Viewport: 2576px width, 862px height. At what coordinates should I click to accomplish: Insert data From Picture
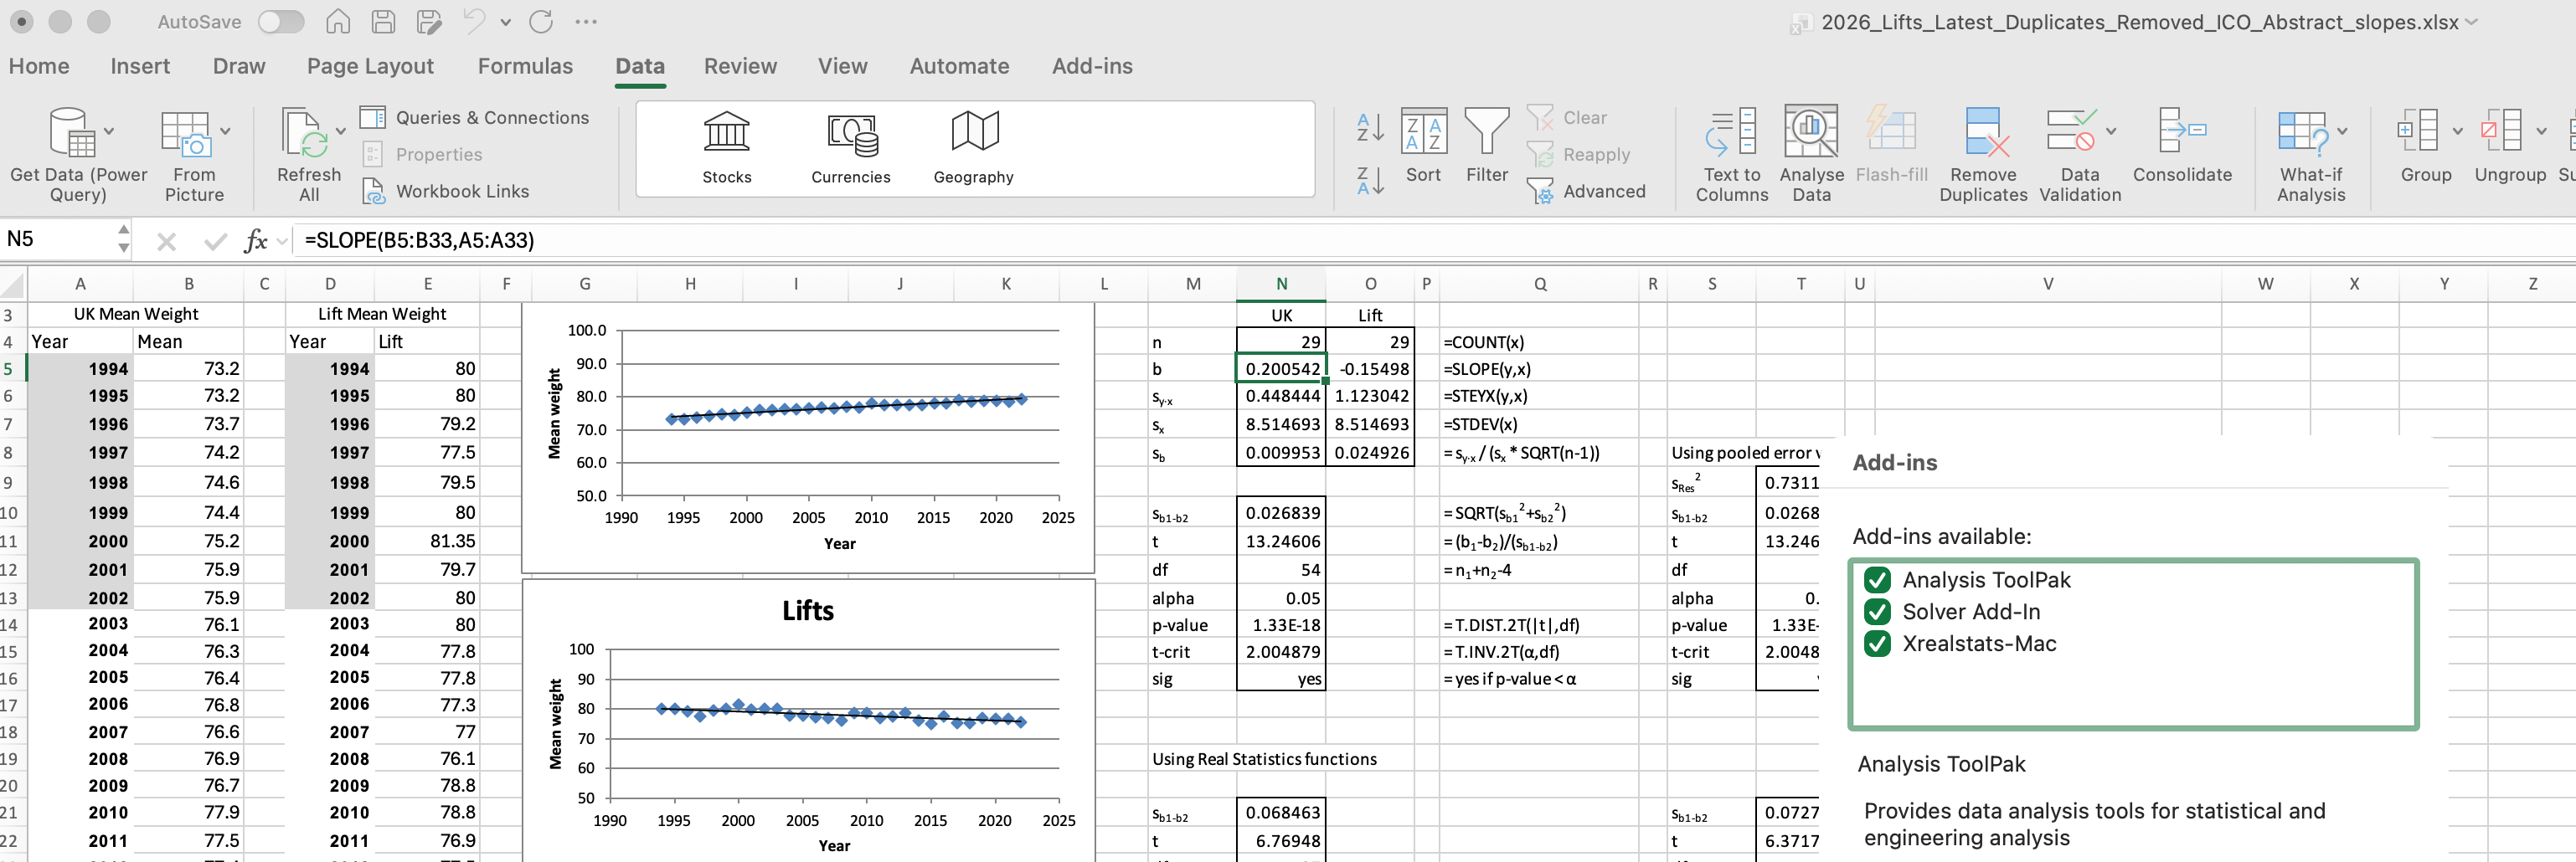194,155
